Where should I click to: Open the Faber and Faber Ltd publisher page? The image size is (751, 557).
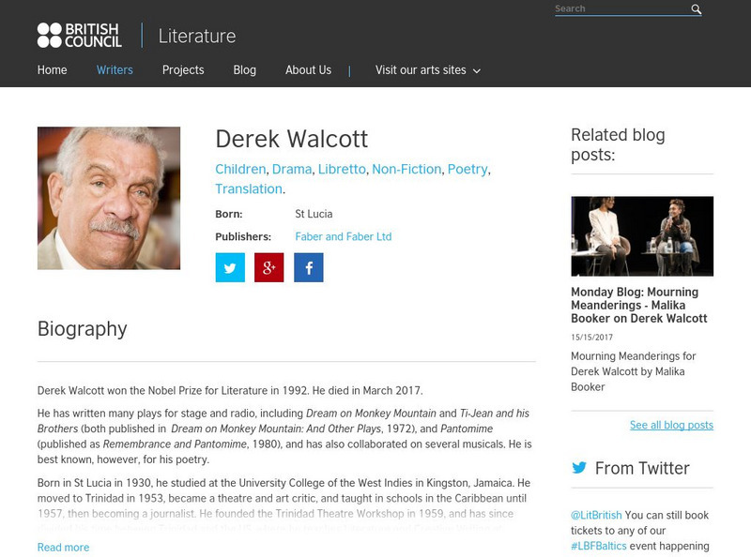(344, 235)
